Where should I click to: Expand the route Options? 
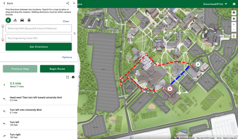tap(67, 57)
